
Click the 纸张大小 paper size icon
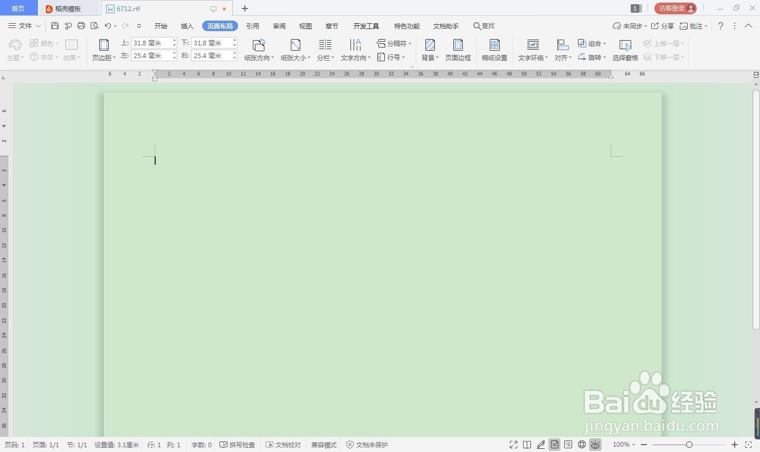pos(296,45)
